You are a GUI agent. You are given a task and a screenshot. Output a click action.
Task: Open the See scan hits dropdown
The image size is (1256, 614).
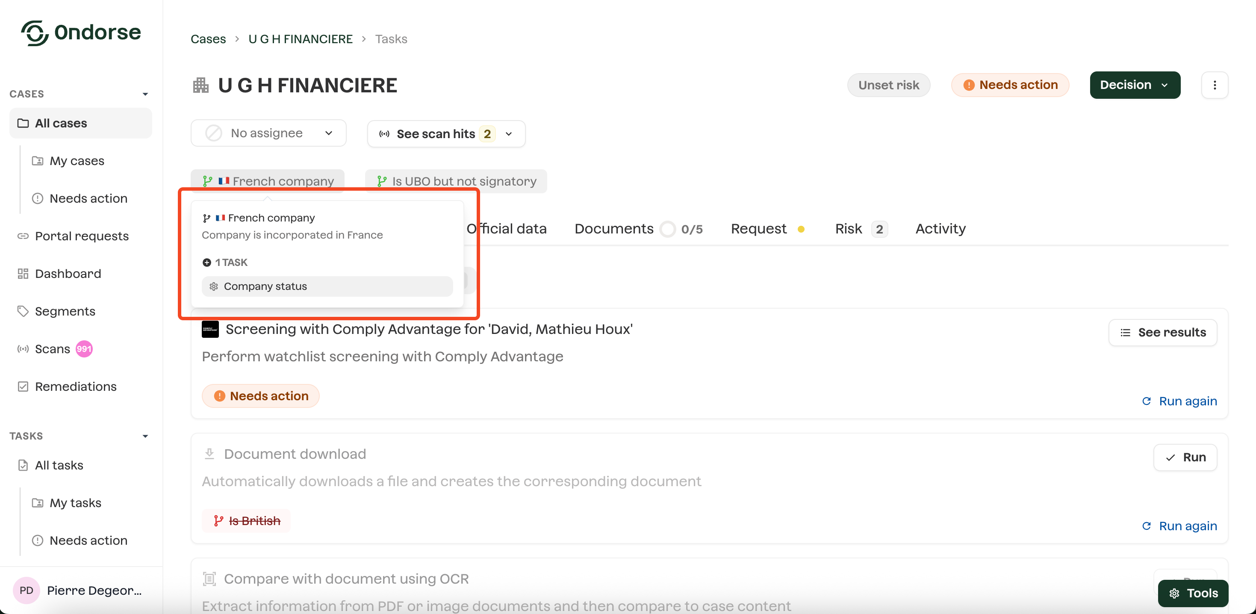pyautogui.click(x=445, y=134)
